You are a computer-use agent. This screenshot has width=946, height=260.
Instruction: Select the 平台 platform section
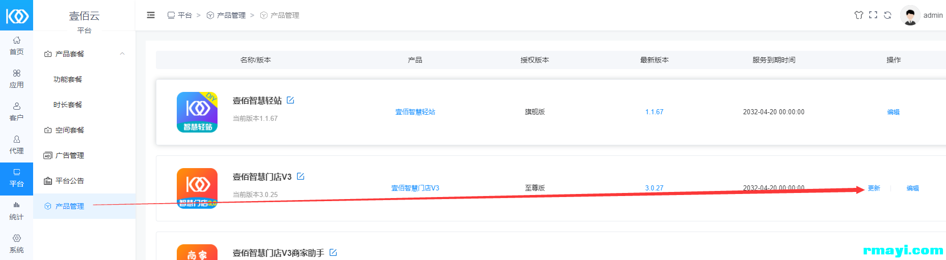pos(16,178)
